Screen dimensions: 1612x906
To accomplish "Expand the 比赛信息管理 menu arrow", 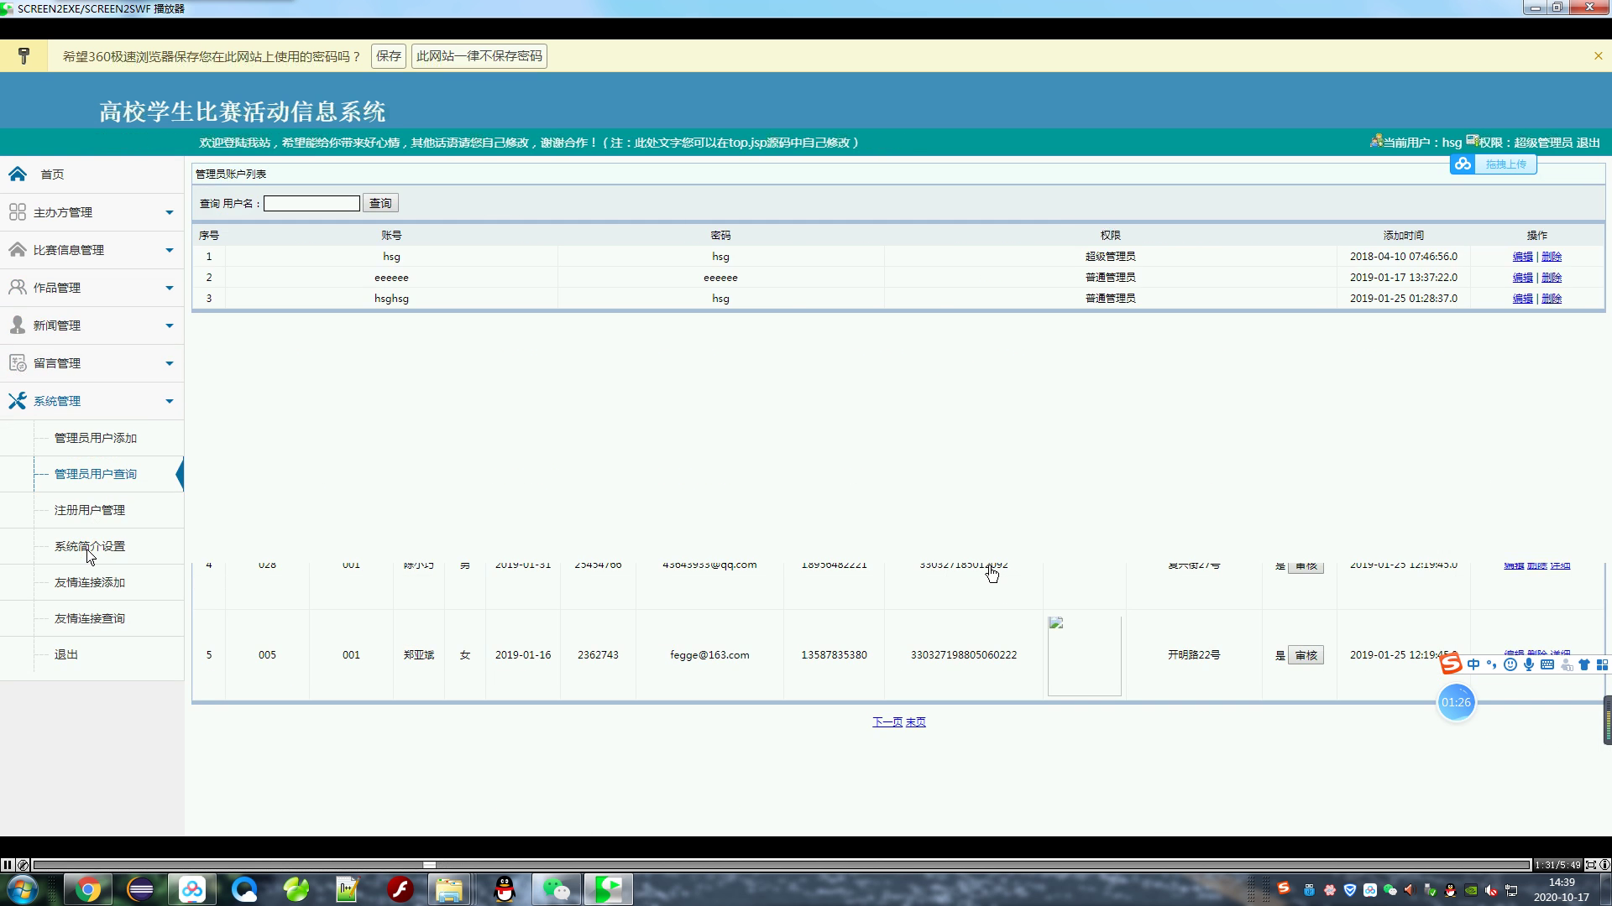I will (x=169, y=251).
